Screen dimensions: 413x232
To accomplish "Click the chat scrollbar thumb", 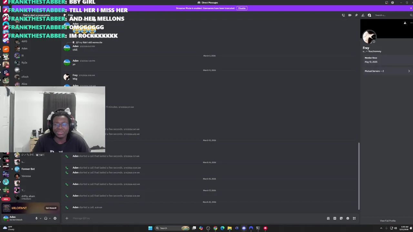I will coord(358,176).
